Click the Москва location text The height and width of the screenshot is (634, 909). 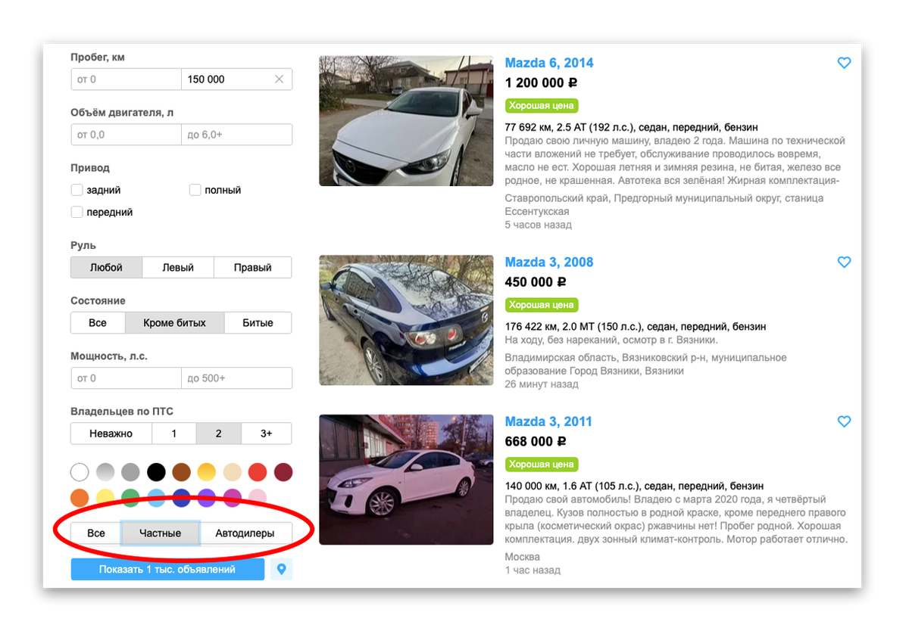pos(523,557)
